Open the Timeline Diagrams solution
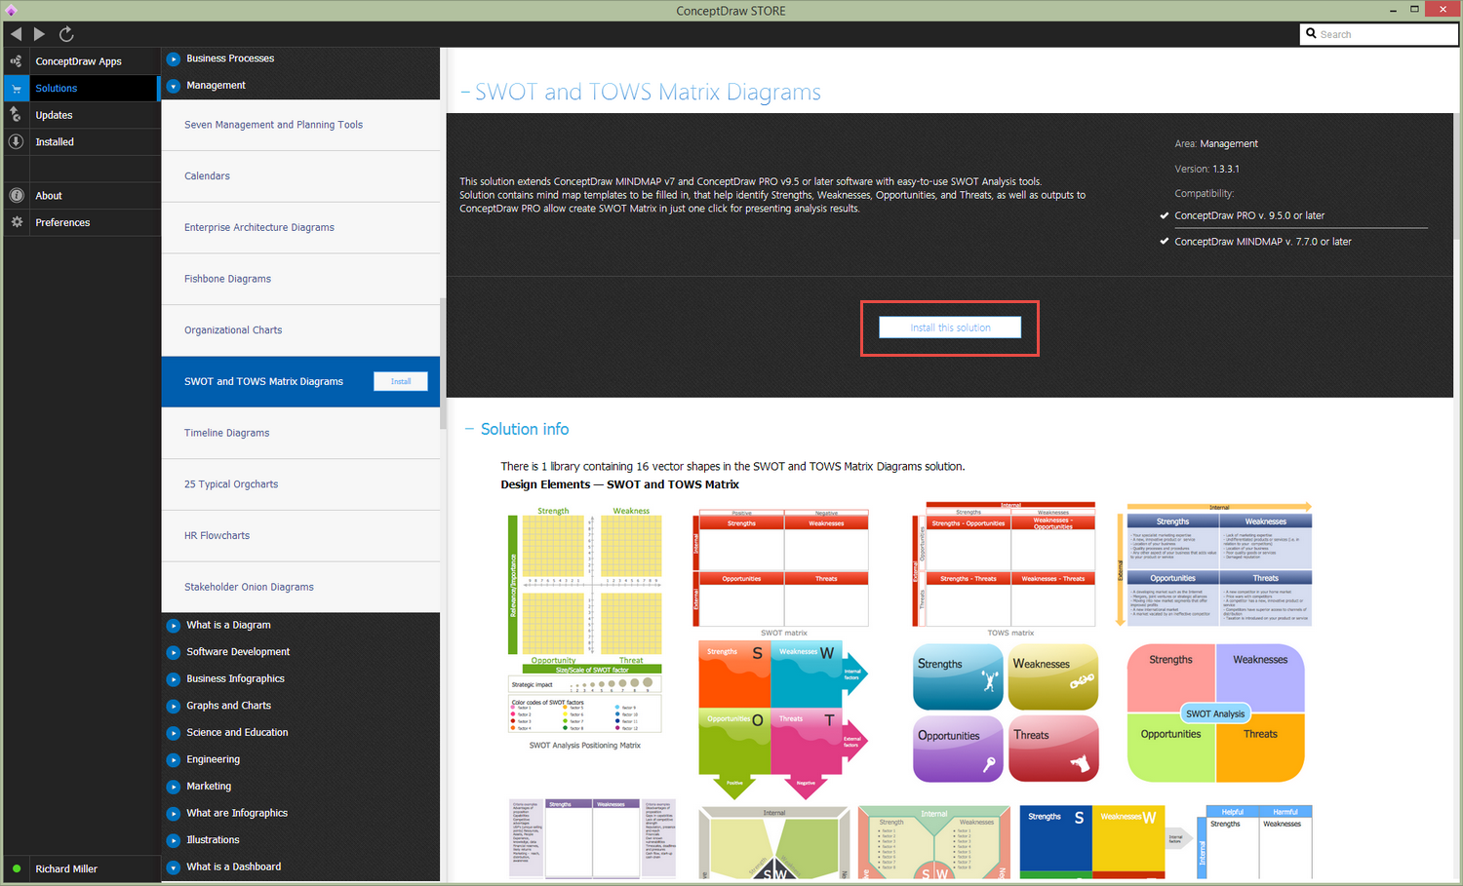The width and height of the screenshot is (1463, 886). pyautogui.click(x=300, y=433)
